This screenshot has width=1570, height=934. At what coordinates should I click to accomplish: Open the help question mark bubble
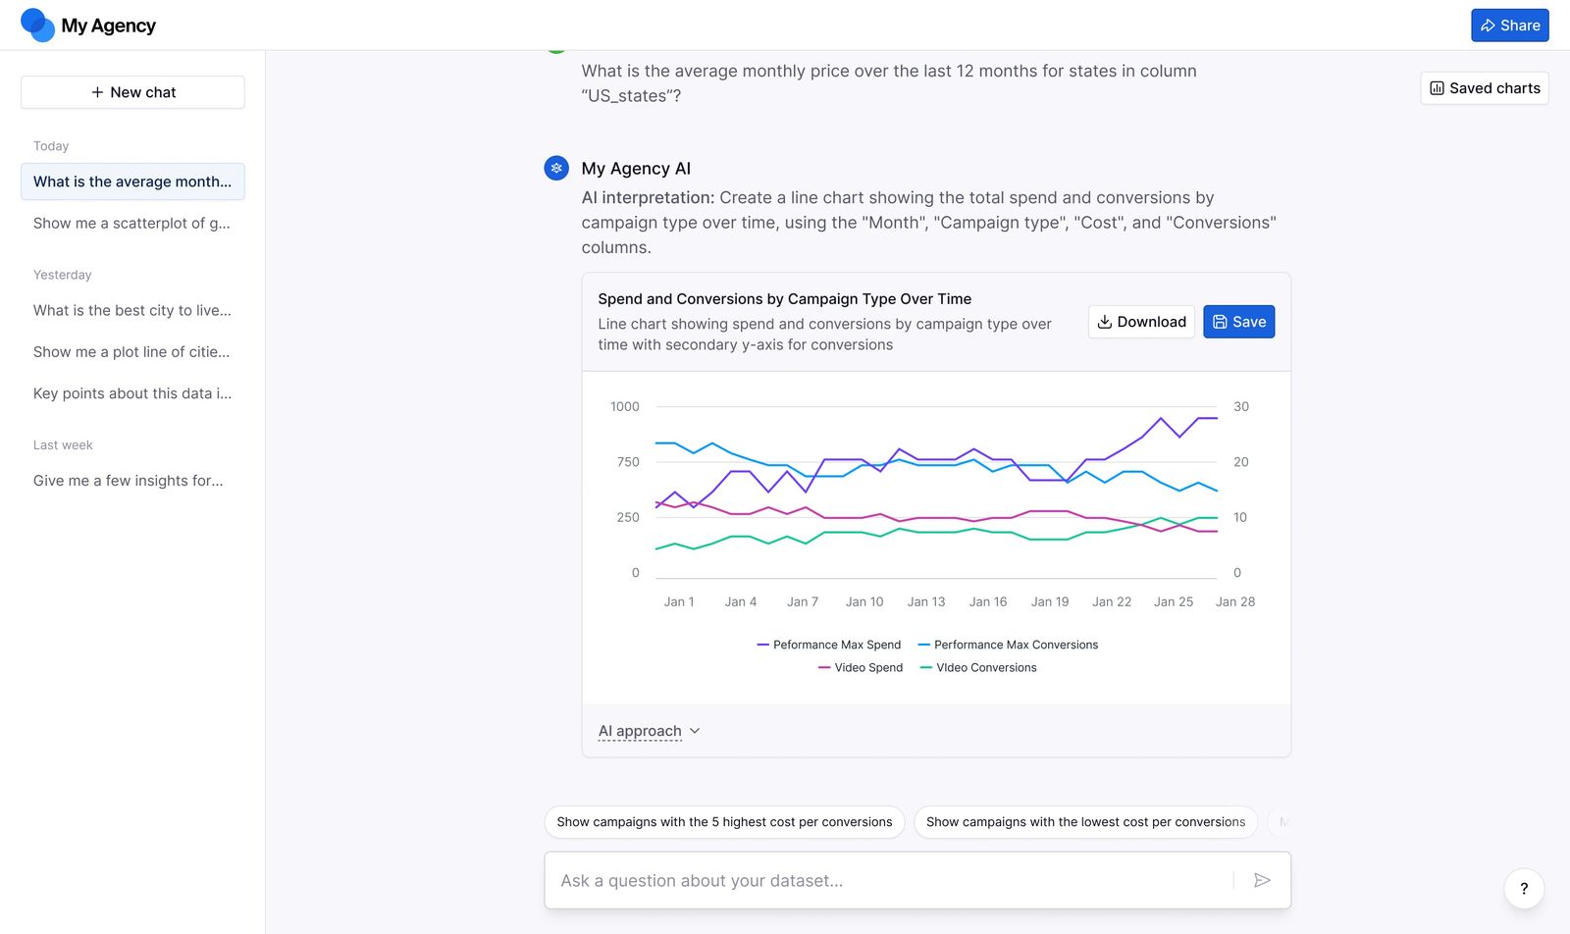pos(1523,888)
